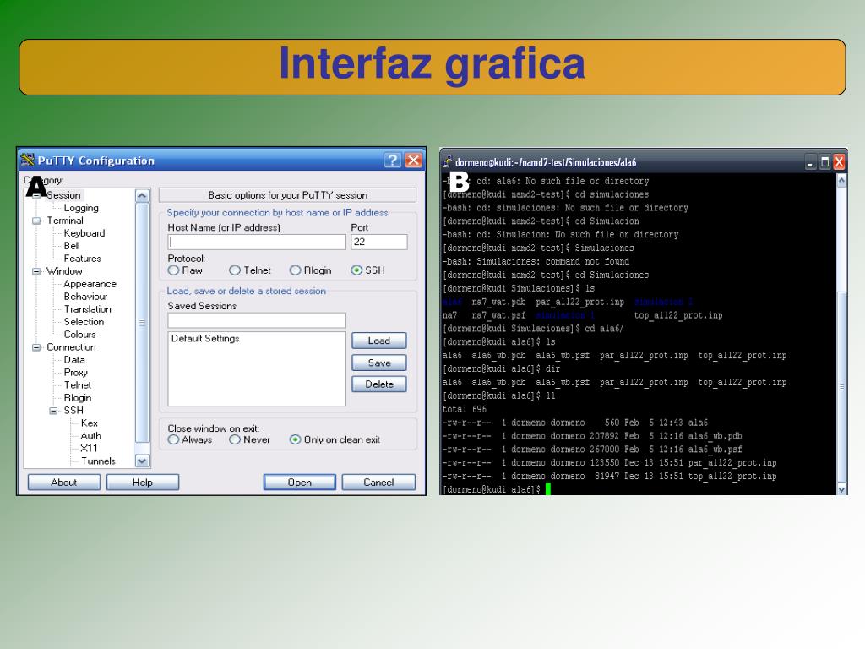Choose Only on clean exit option

tap(295, 439)
